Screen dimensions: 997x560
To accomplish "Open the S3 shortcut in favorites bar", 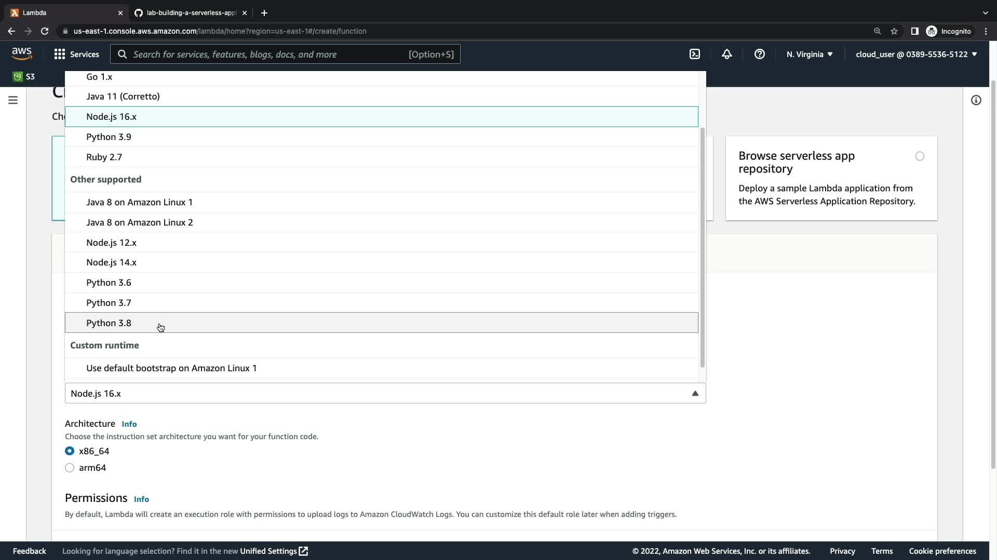I will (24, 77).
